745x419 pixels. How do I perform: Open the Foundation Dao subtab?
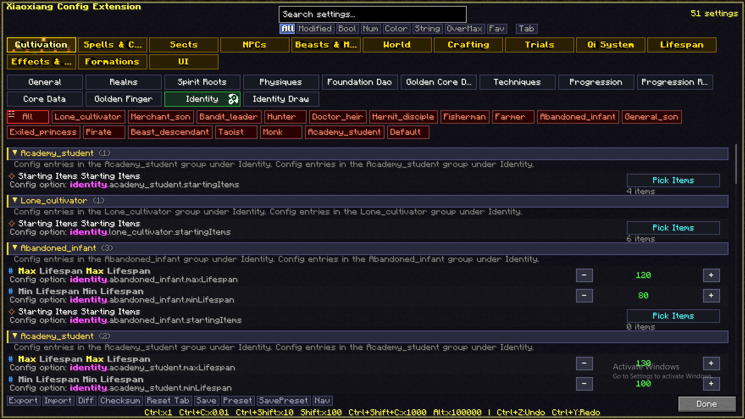[360, 82]
